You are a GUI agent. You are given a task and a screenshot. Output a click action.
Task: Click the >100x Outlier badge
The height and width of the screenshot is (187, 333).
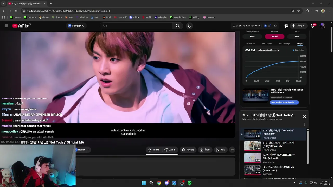274,37
